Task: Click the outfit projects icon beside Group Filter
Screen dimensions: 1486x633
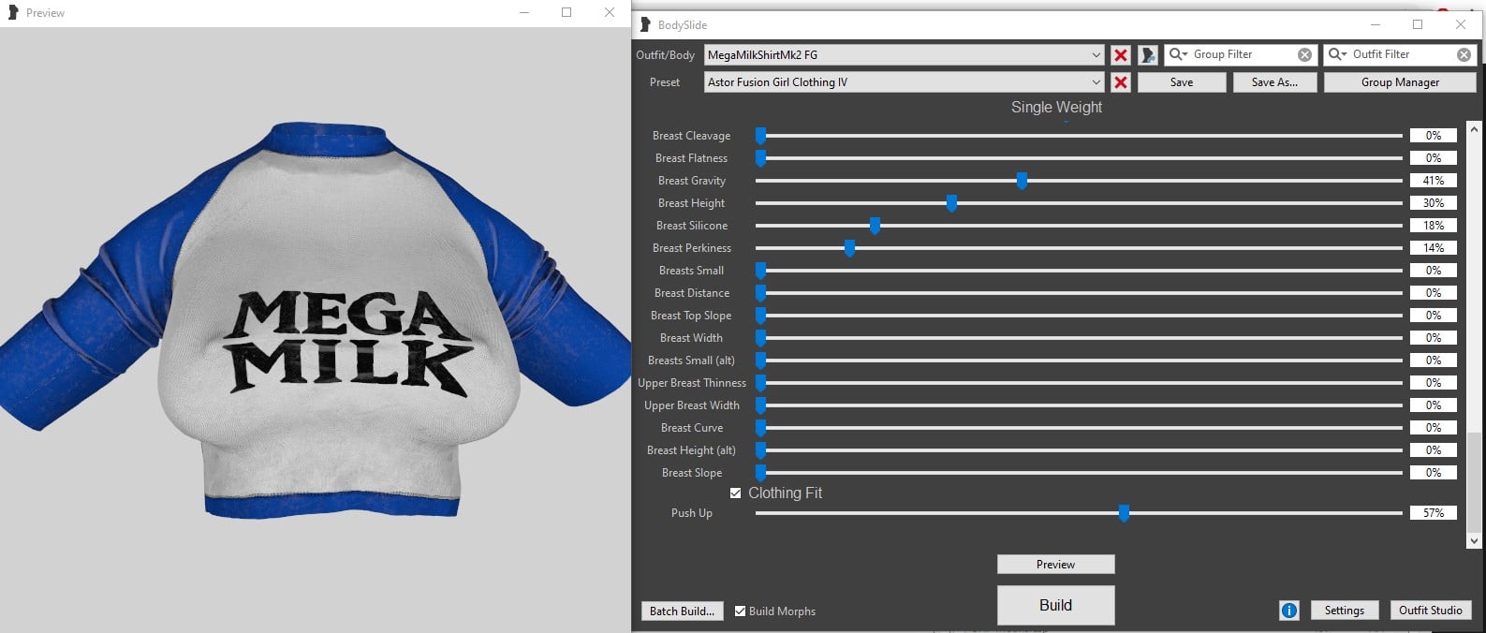Action: tap(1148, 55)
